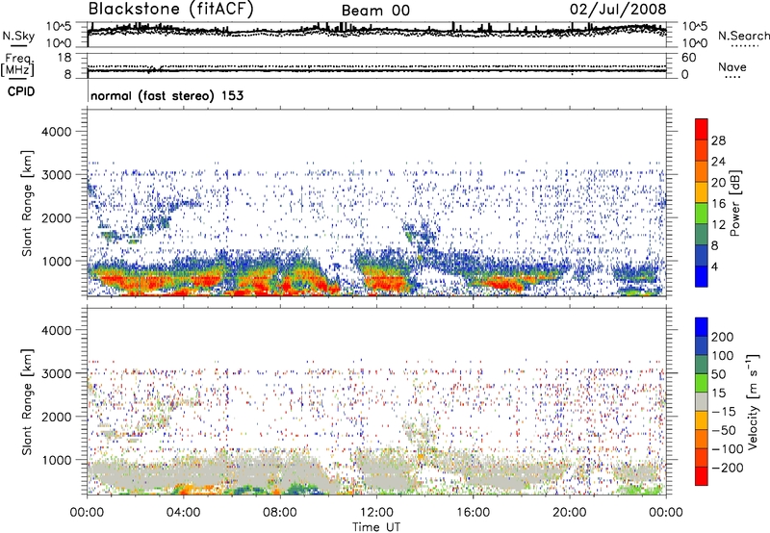Pick the red bottom velocity color segment
770x533 pixels.
[702, 476]
